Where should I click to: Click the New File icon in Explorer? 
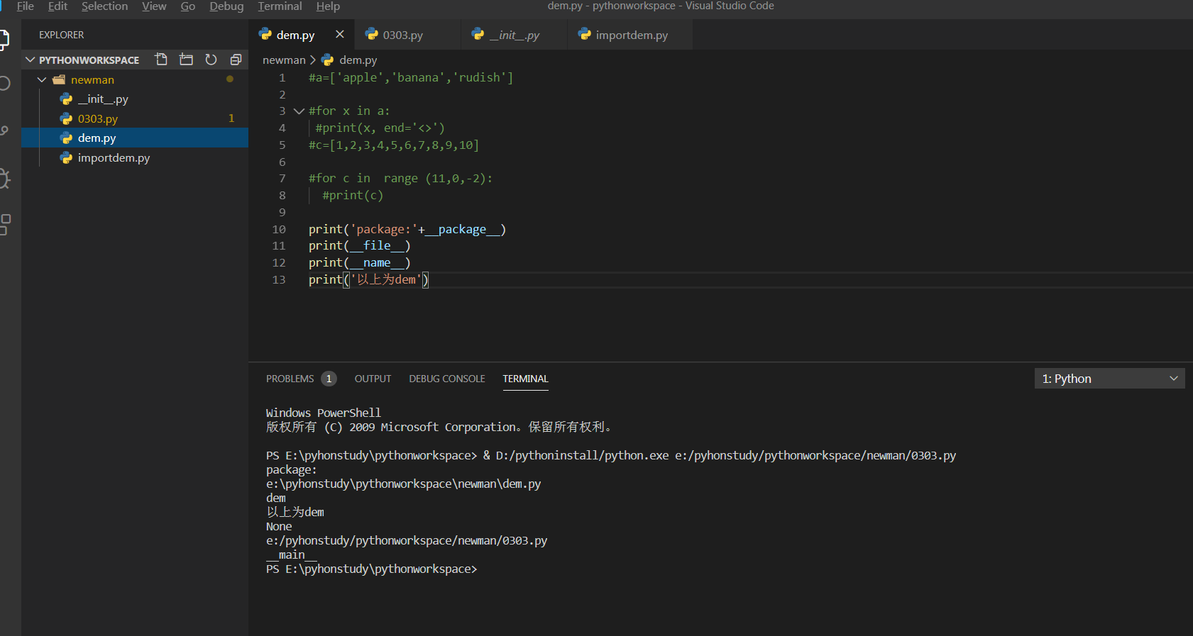(161, 60)
